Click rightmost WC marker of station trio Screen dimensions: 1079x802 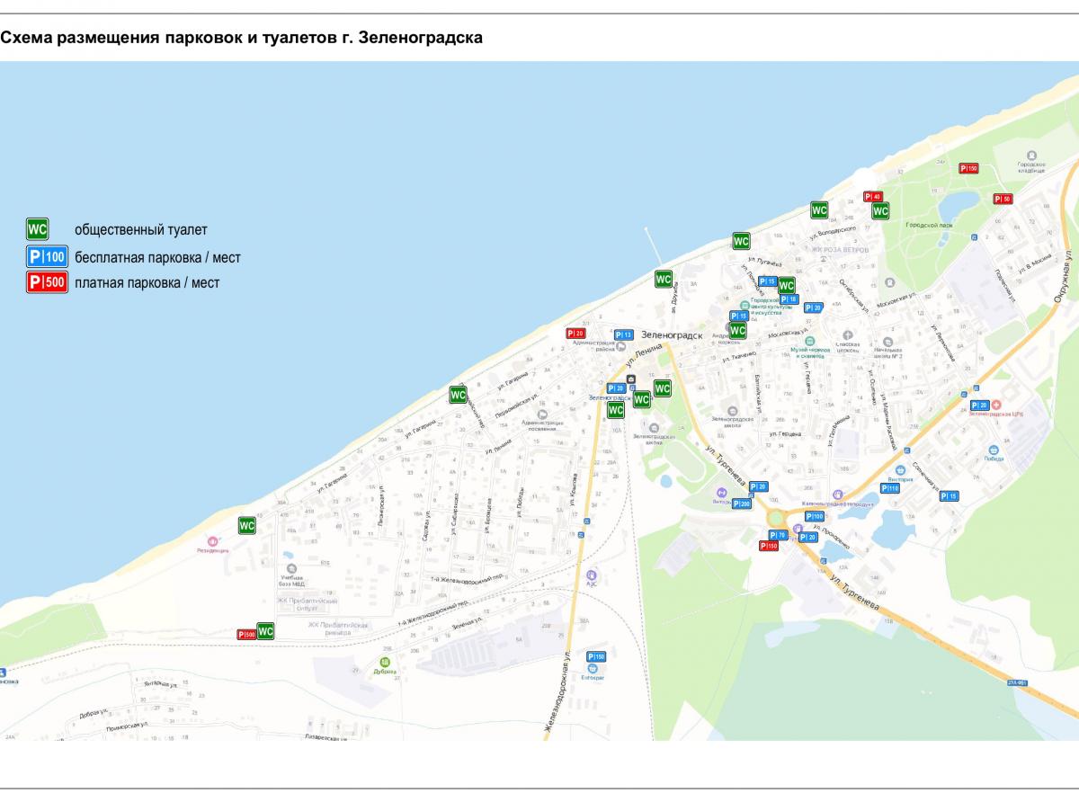tap(663, 388)
